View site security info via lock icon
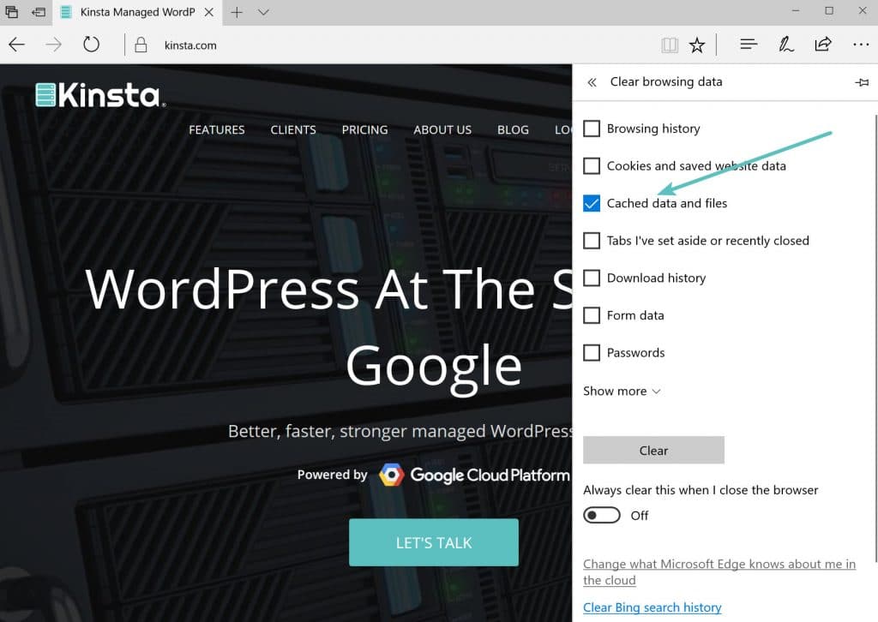 [139, 44]
